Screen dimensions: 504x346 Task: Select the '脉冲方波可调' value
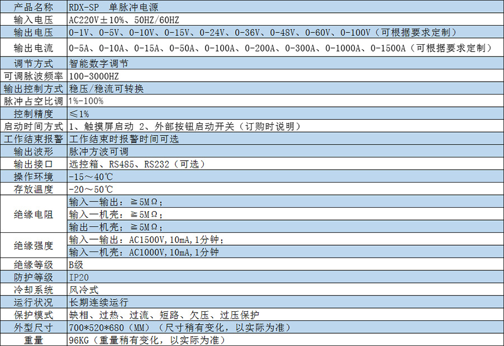[99, 151]
